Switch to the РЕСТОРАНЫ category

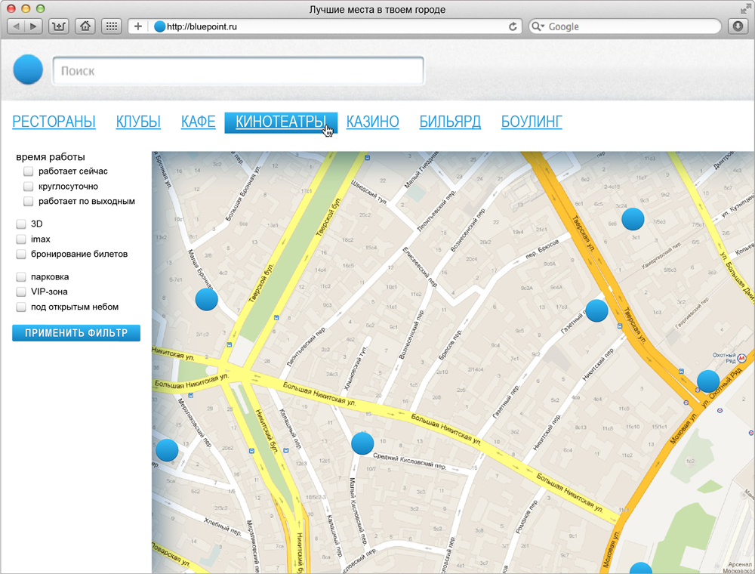(x=54, y=122)
